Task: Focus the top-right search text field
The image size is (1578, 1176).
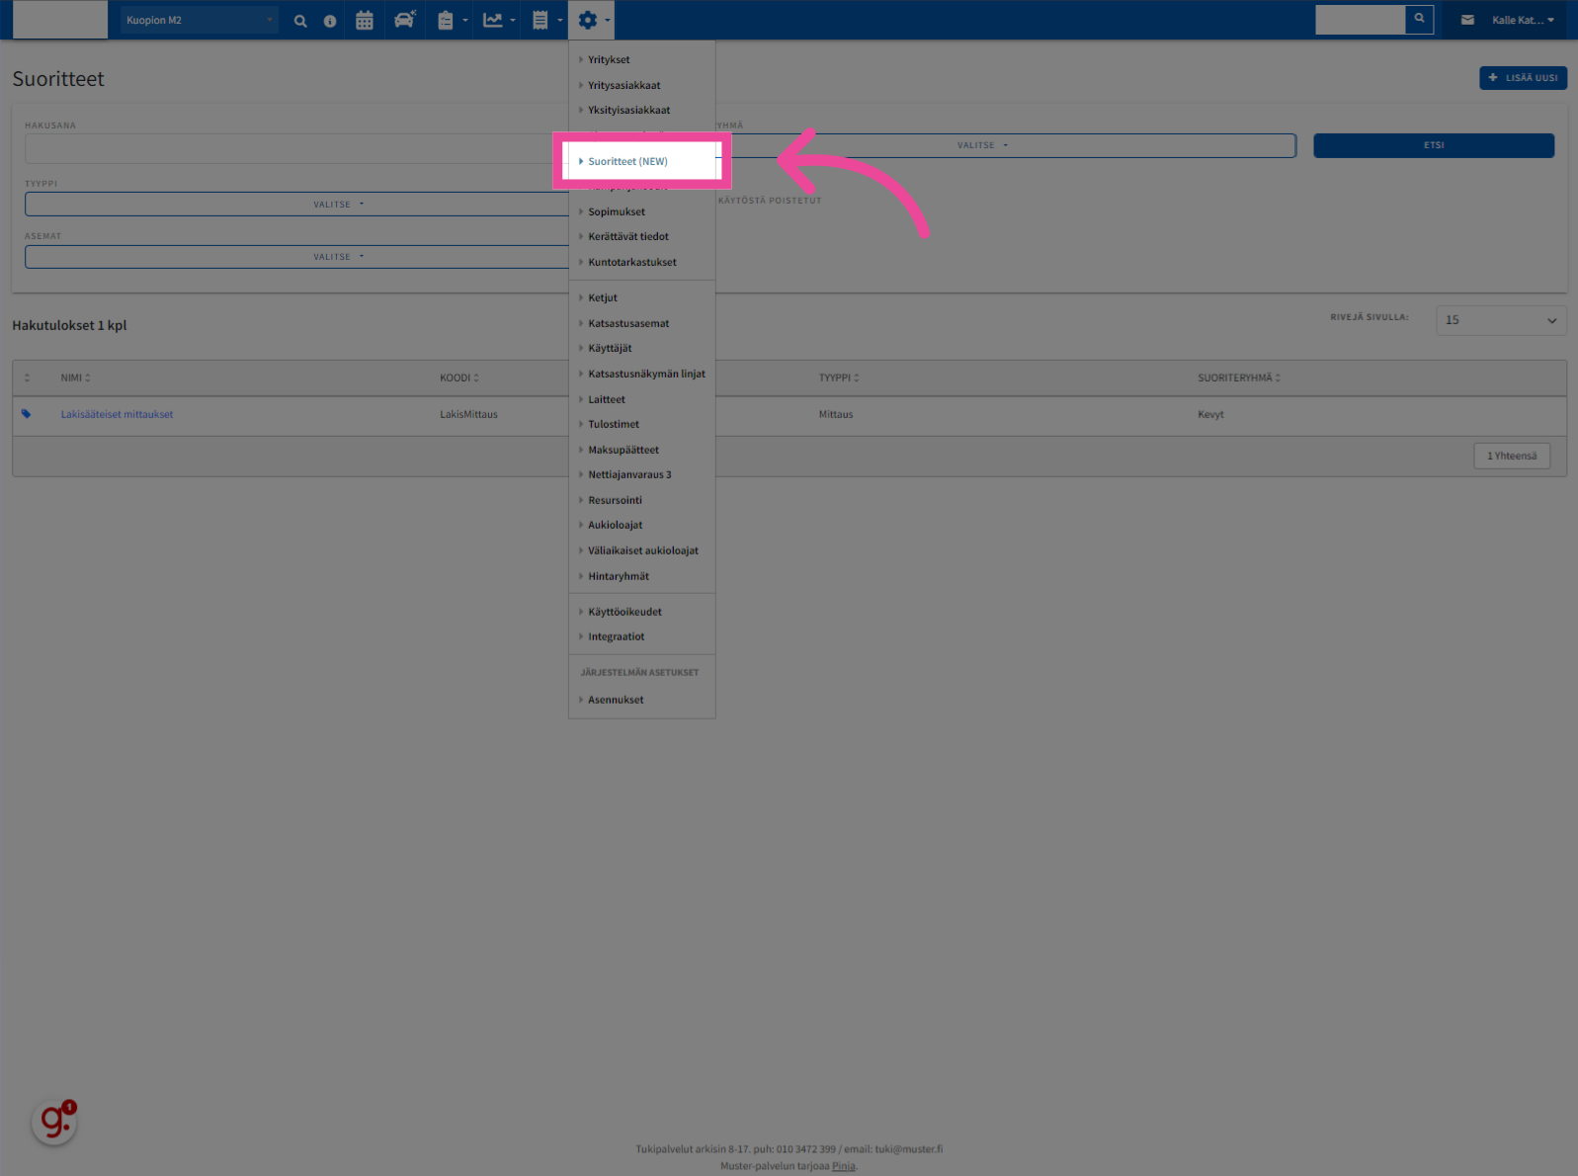Action: 1360,19
